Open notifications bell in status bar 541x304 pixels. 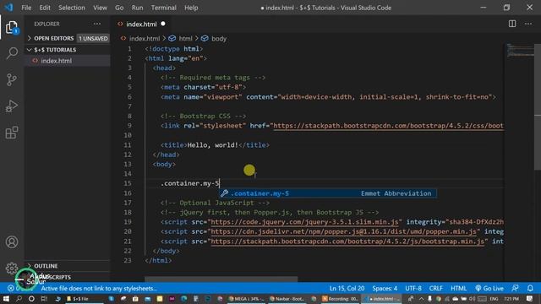tap(530, 288)
